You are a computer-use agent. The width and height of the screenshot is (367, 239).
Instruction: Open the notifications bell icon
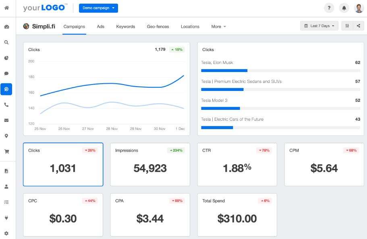(344, 8)
